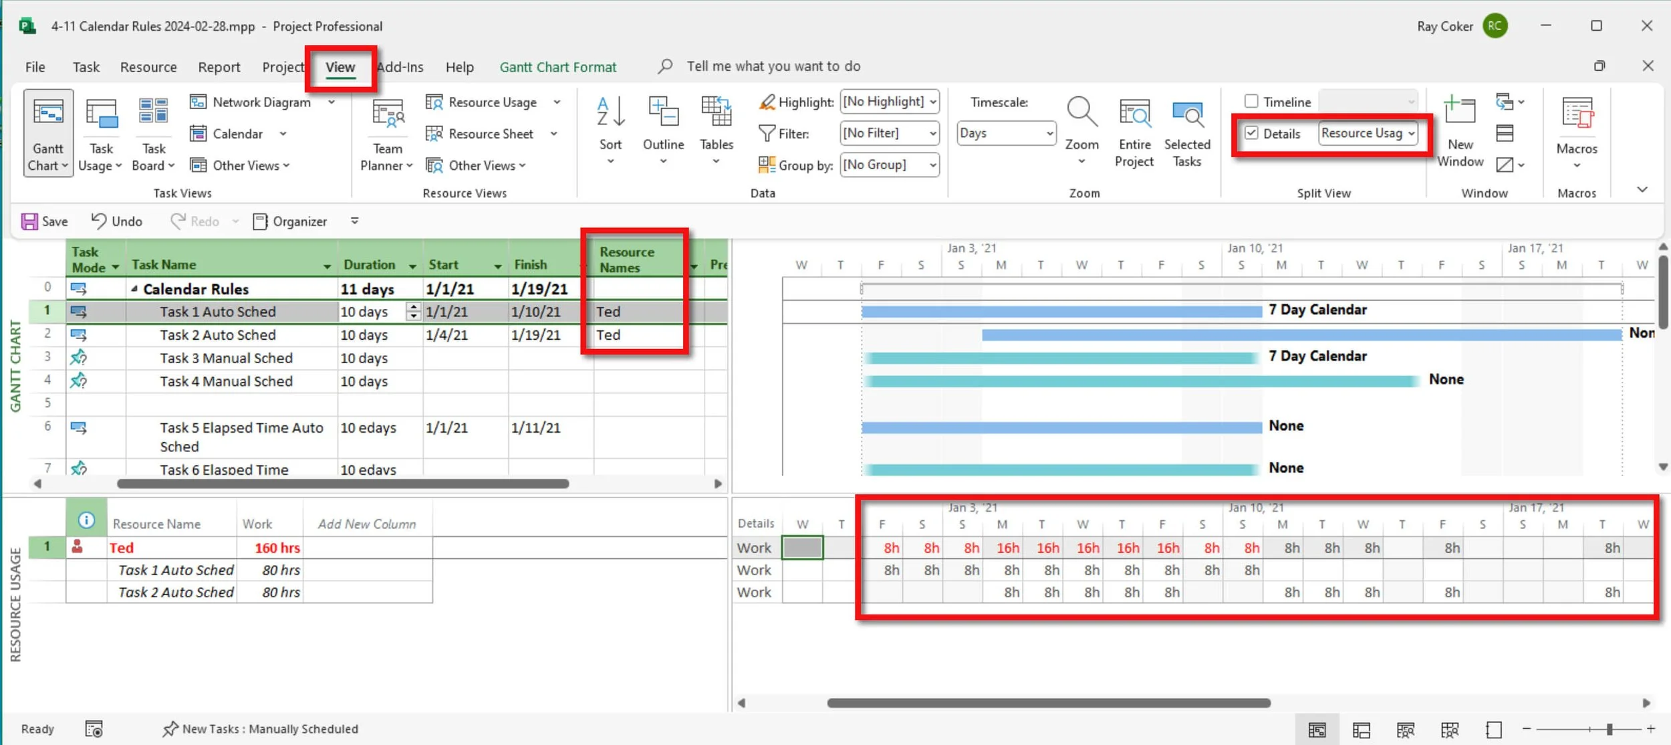Click the Tell me search box
Image resolution: width=1671 pixels, height=745 pixels.
click(773, 66)
